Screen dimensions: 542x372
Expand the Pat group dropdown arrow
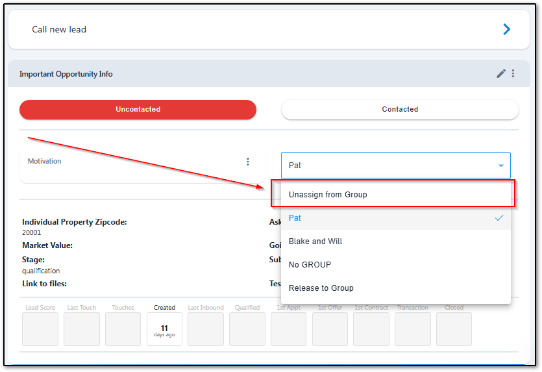coord(500,166)
